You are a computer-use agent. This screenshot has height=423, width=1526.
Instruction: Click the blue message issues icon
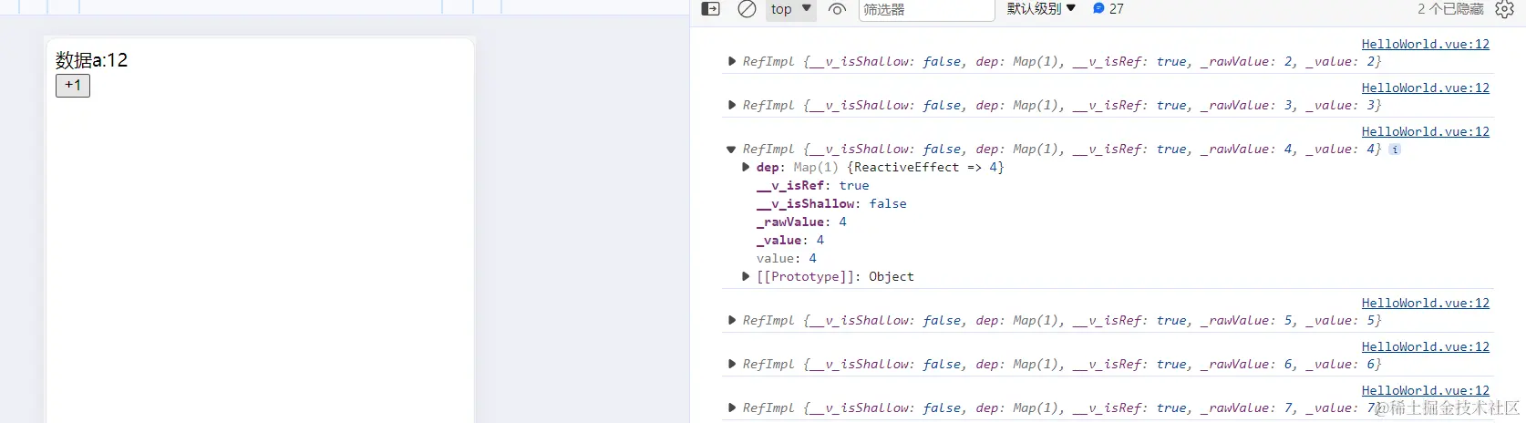tap(1098, 9)
